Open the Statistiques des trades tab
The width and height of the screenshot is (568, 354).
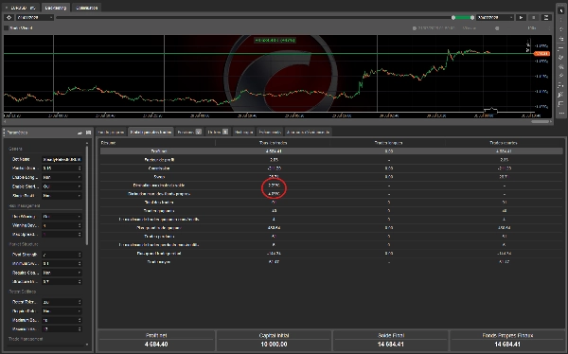click(151, 132)
